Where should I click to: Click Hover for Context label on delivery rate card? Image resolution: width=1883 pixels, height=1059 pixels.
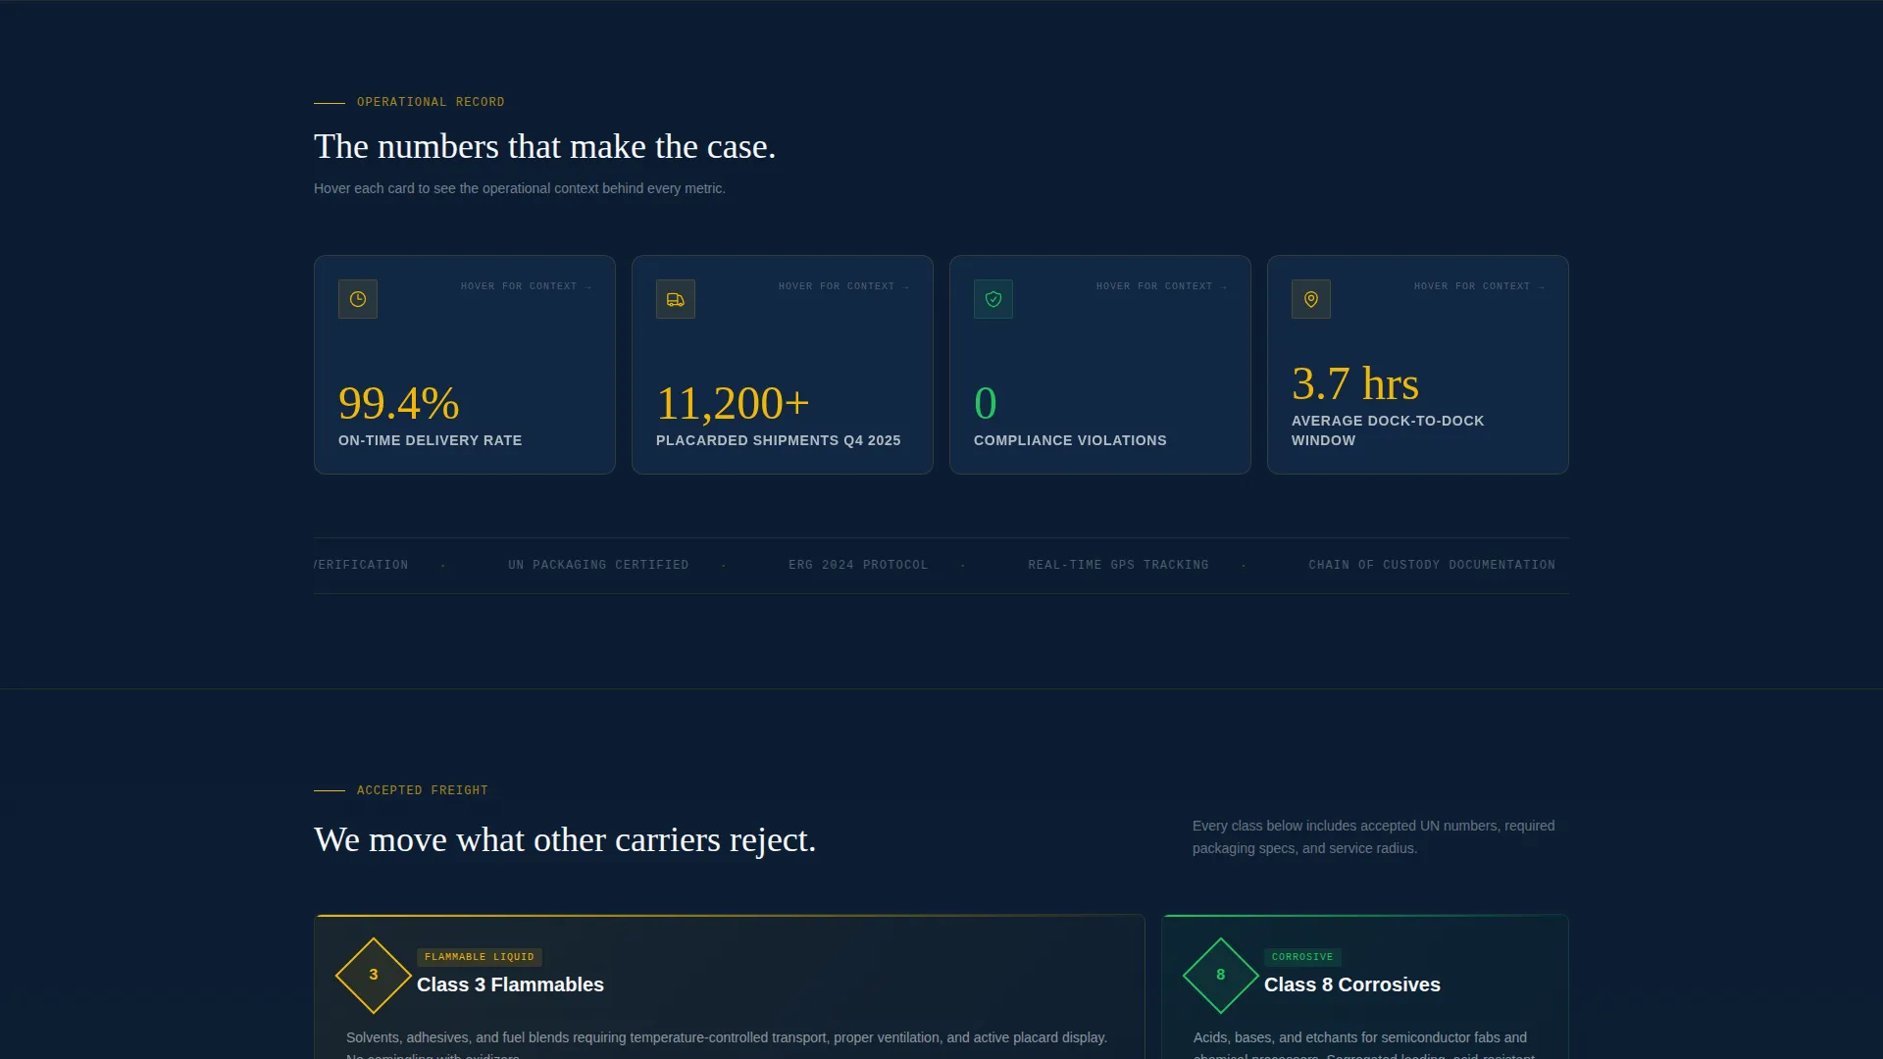[526, 286]
